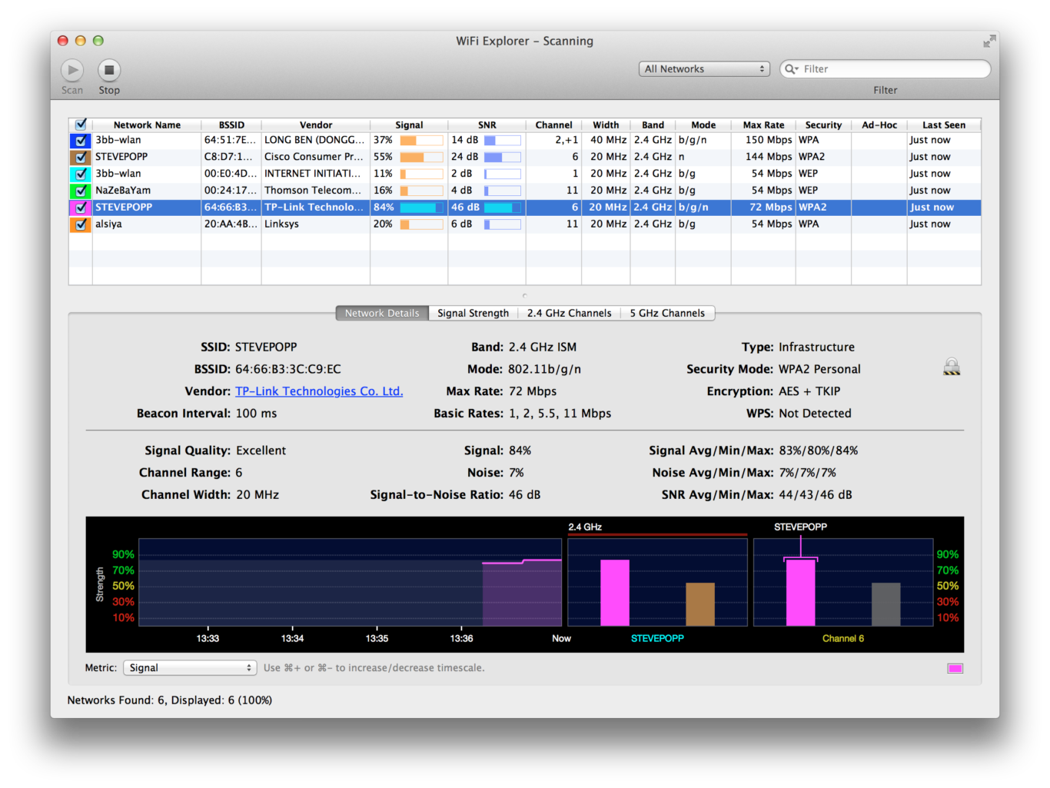
Task: Sort by SNR column header
Action: point(487,125)
